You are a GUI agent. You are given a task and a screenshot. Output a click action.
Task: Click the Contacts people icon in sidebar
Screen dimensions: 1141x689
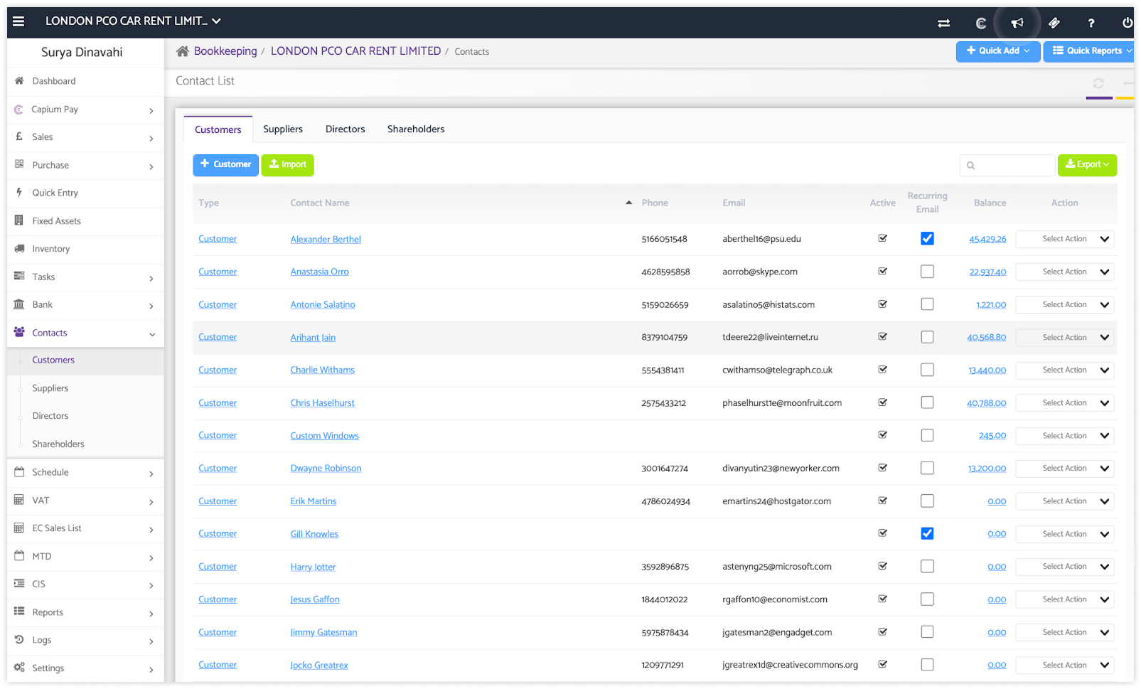coord(19,332)
